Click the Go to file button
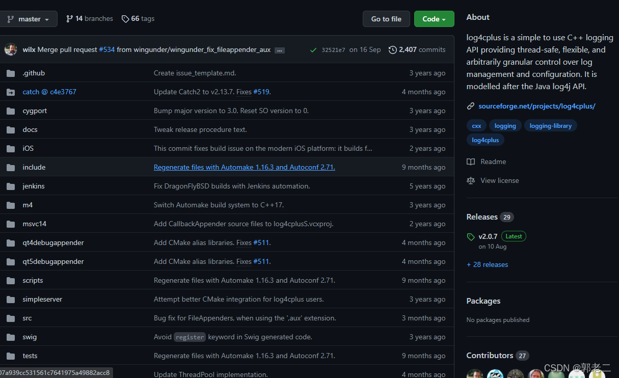619x378 pixels. pos(386,19)
